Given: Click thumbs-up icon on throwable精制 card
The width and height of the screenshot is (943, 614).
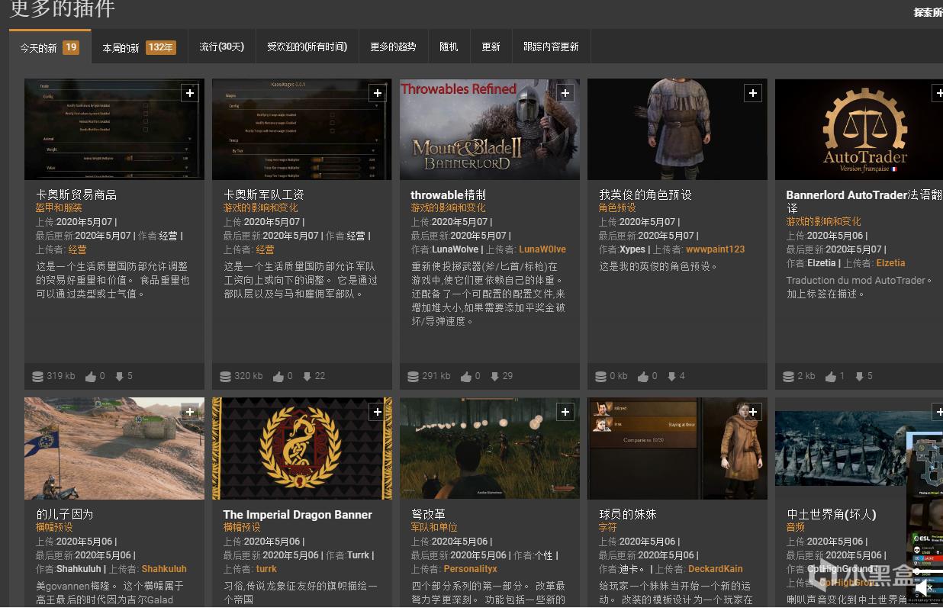Looking at the screenshot, I should tap(466, 376).
